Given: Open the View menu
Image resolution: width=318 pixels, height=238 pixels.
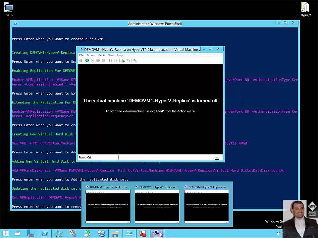Looking at the screenshot, I should click(111, 55).
